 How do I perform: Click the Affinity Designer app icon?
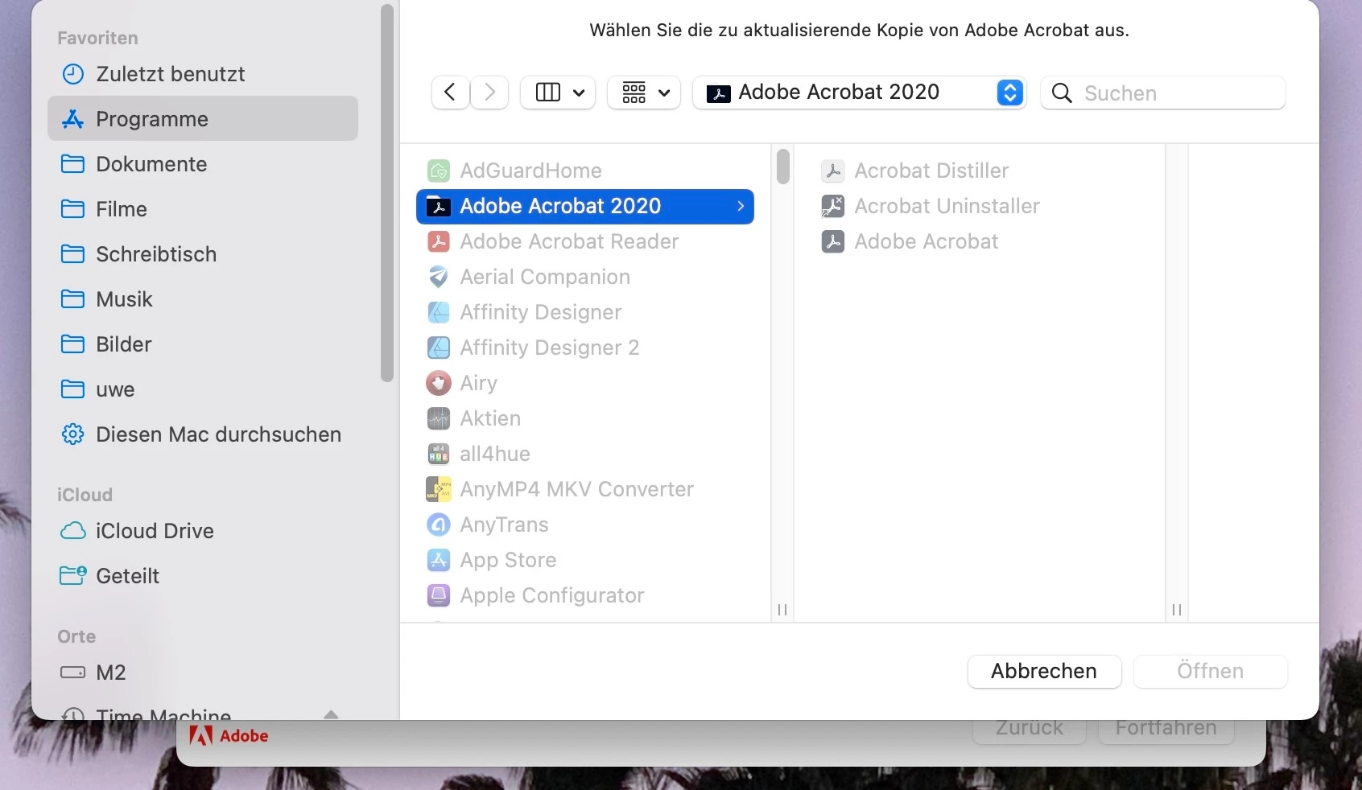[439, 312]
